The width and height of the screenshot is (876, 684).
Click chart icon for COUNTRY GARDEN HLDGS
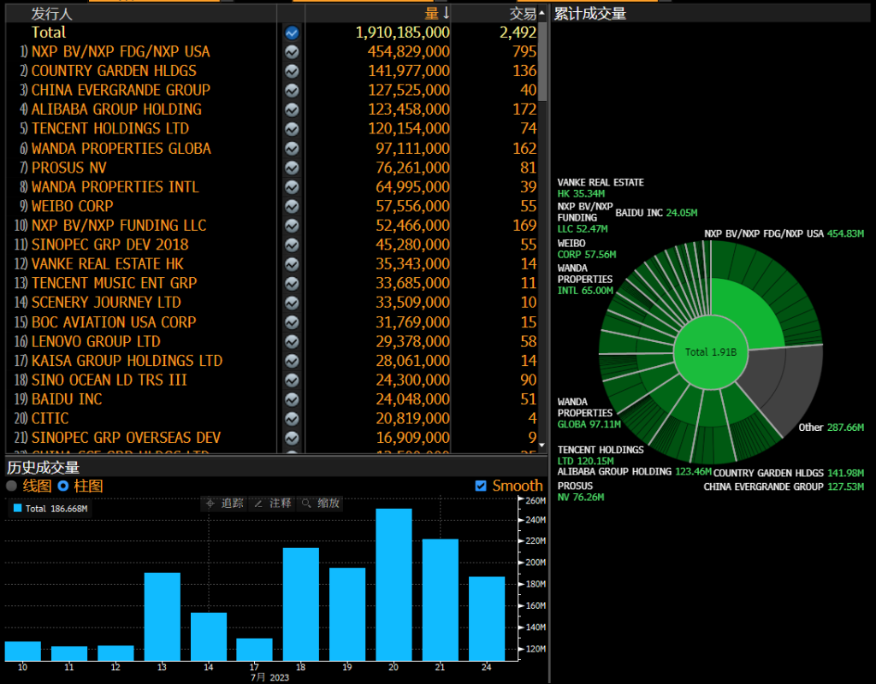(292, 71)
